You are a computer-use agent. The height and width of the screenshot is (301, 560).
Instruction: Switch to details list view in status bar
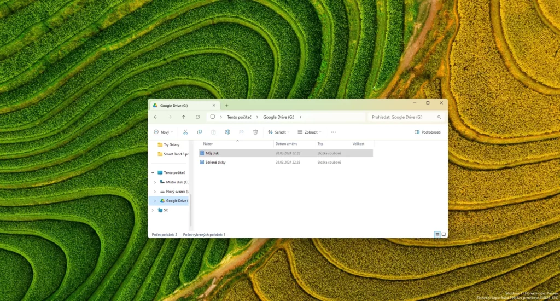[437, 234]
